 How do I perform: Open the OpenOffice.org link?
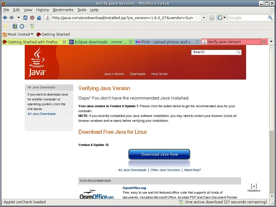[134, 188]
